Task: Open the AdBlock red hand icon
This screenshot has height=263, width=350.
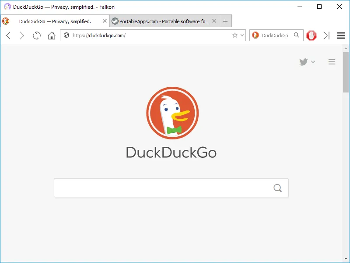Action: coord(311,36)
